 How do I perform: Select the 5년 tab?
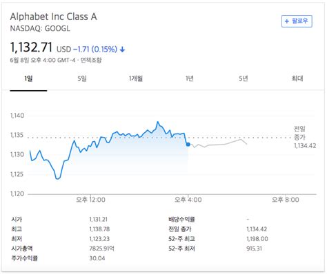click(x=244, y=78)
